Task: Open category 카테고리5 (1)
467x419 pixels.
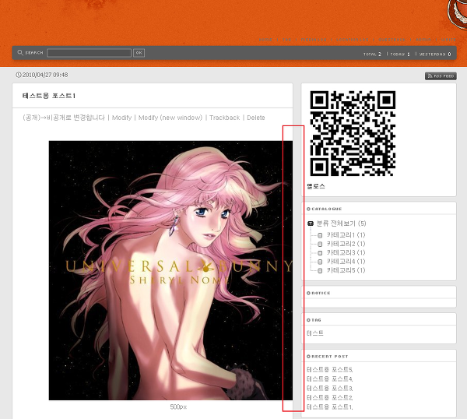Action: pyautogui.click(x=346, y=270)
